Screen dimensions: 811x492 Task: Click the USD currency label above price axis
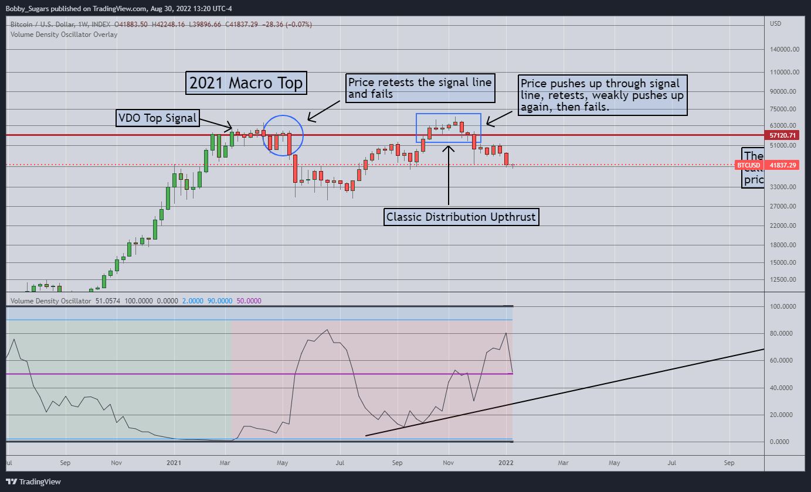point(775,23)
